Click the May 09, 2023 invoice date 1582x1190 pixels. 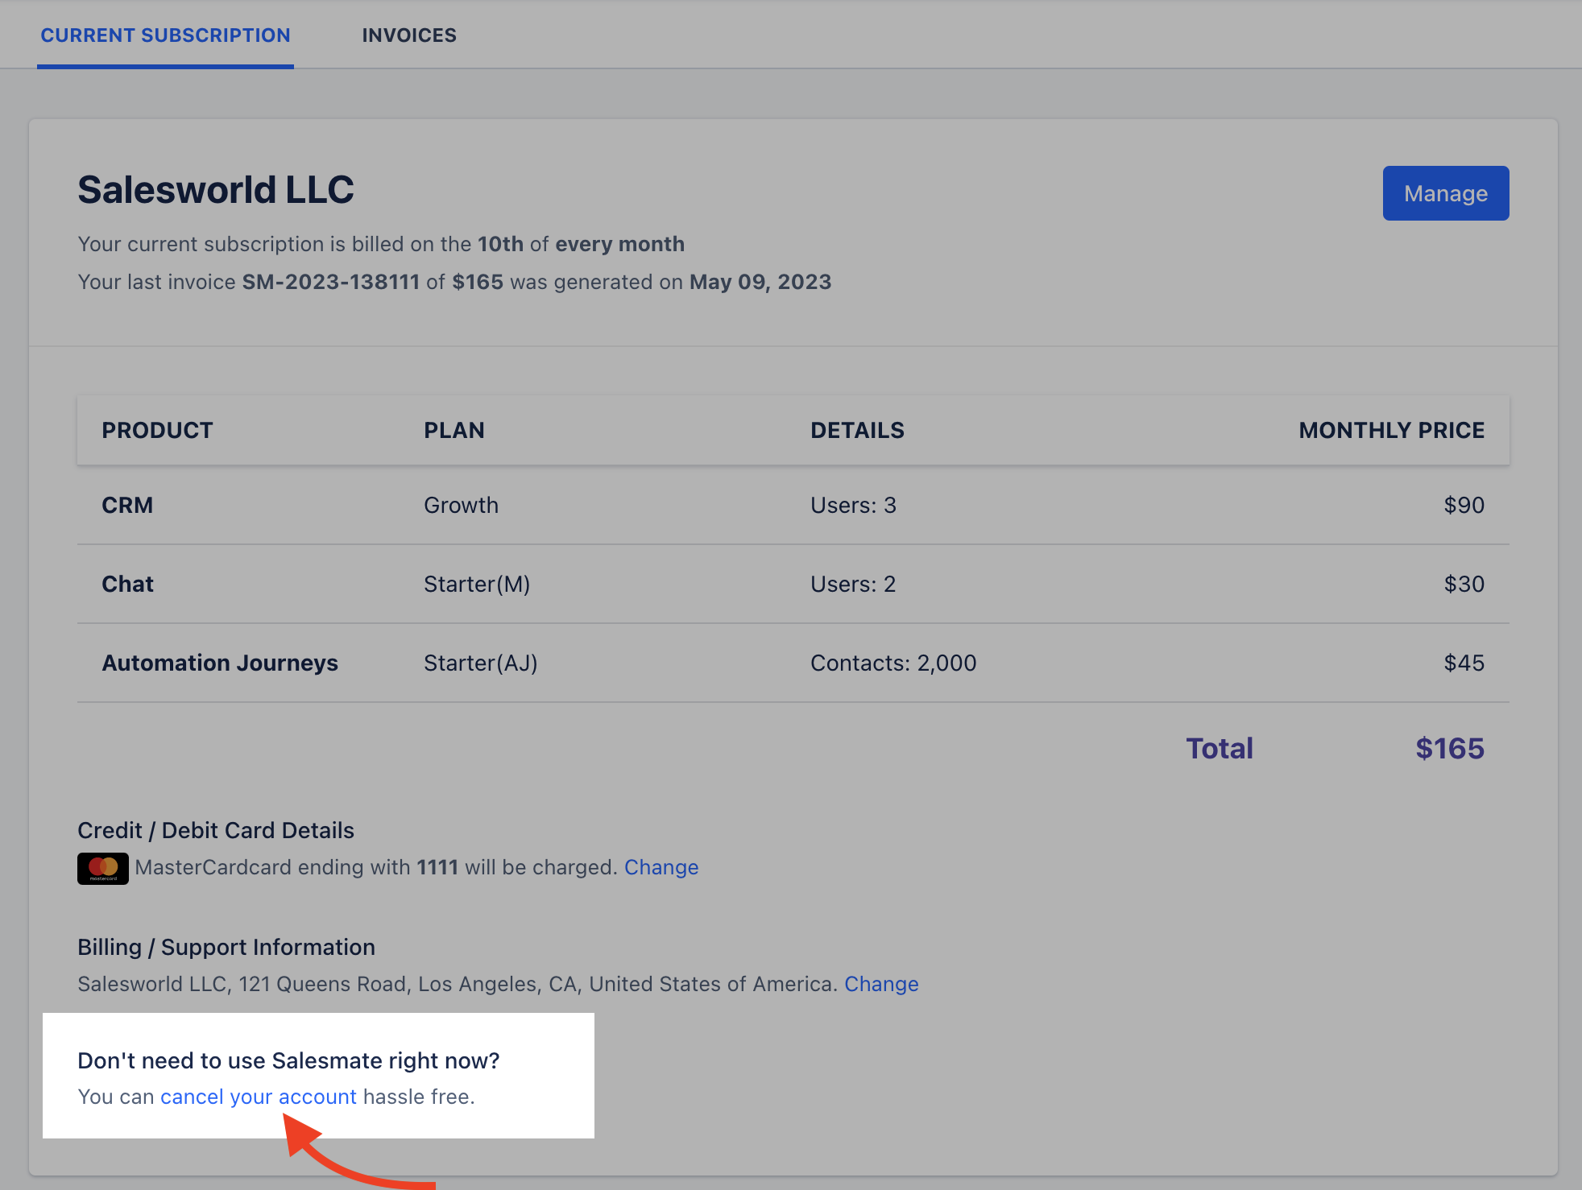tap(760, 282)
